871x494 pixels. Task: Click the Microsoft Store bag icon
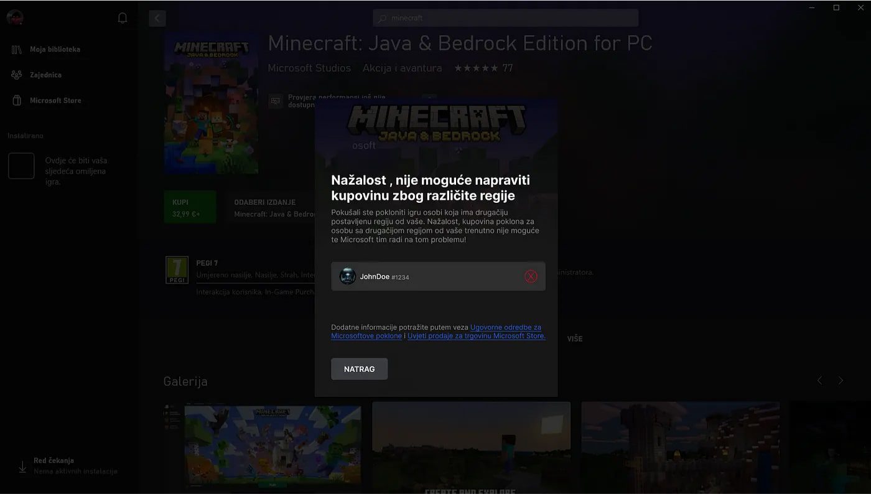17,100
